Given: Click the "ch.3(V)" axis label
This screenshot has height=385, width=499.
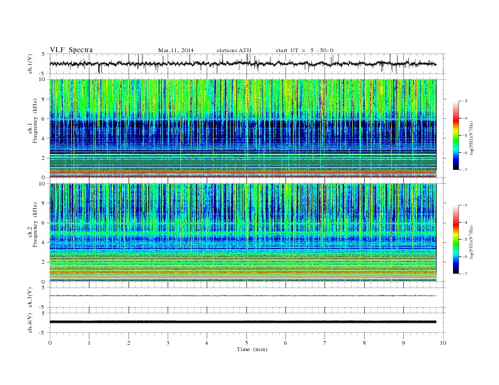Looking at the screenshot, I should pyautogui.click(x=30, y=298).
